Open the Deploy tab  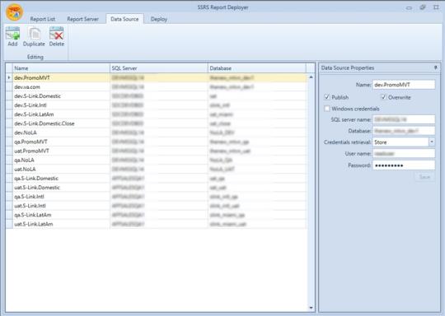coord(159,19)
